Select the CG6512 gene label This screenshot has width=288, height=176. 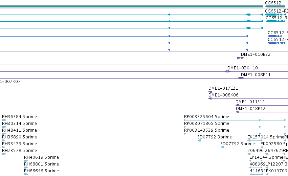pos(273,3)
